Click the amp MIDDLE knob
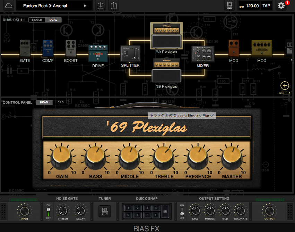Screen dimensions: 295x232 [129, 157]
